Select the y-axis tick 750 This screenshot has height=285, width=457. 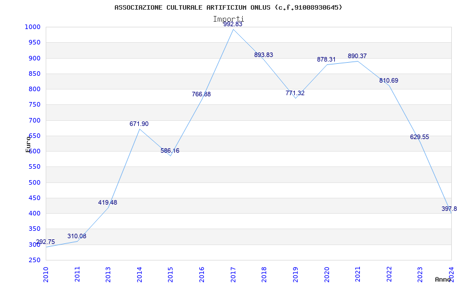tap(34, 105)
